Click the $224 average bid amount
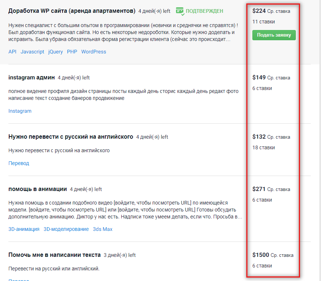This screenshot has width=321, height=281. click(x=260, y=11)
